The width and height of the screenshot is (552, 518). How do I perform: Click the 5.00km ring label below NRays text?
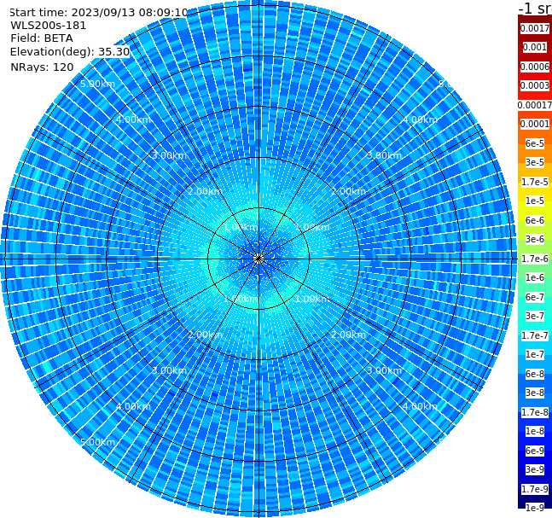coord(97,84)
